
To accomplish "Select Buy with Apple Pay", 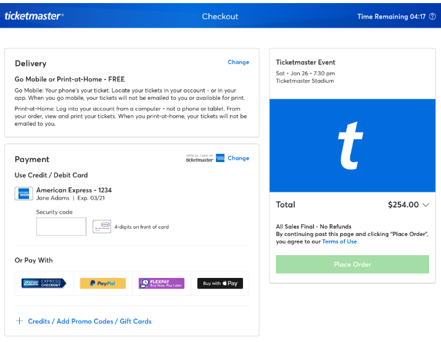I will click(220, 283).
